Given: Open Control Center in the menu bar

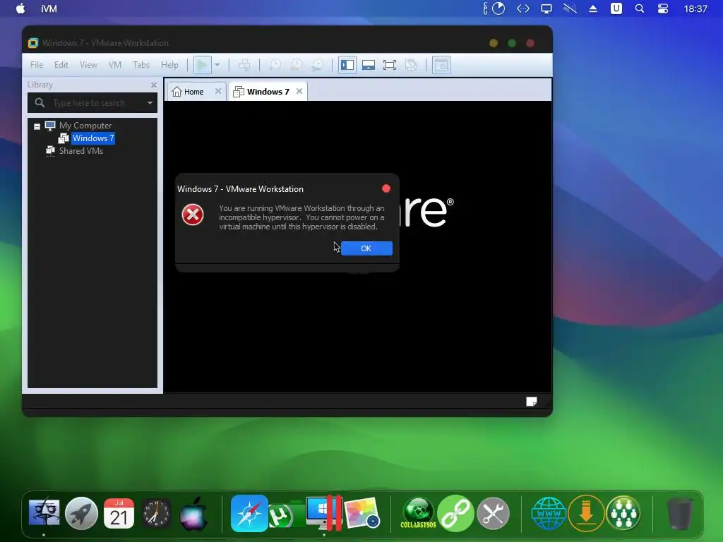Looking at the screenshot, I should point(662,8).
